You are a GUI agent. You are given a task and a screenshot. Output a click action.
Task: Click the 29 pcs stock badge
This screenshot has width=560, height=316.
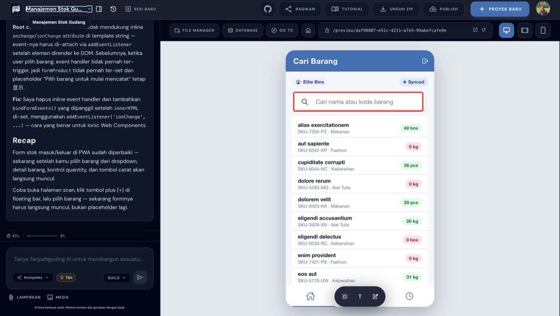411,203
